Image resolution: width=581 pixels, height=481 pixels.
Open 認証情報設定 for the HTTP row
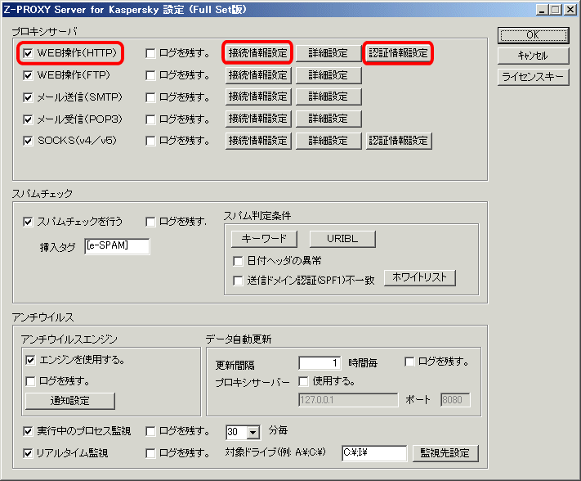(398, 53)
